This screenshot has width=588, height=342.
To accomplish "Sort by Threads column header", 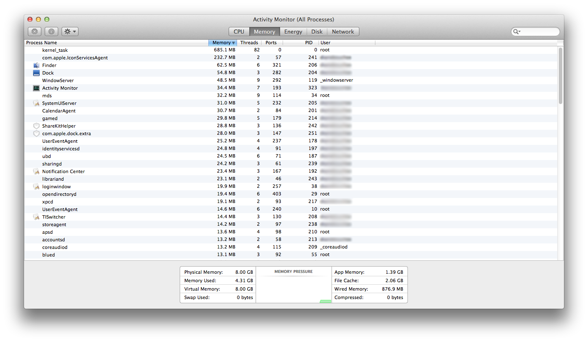I will tap(249, 43).
